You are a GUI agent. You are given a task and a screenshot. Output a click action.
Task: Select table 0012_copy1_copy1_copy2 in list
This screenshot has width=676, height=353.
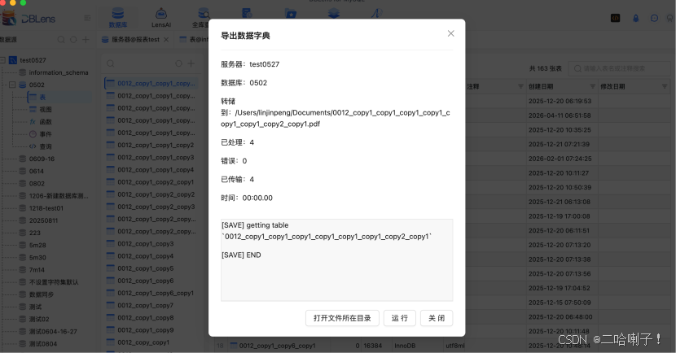[x=156, y=145]
